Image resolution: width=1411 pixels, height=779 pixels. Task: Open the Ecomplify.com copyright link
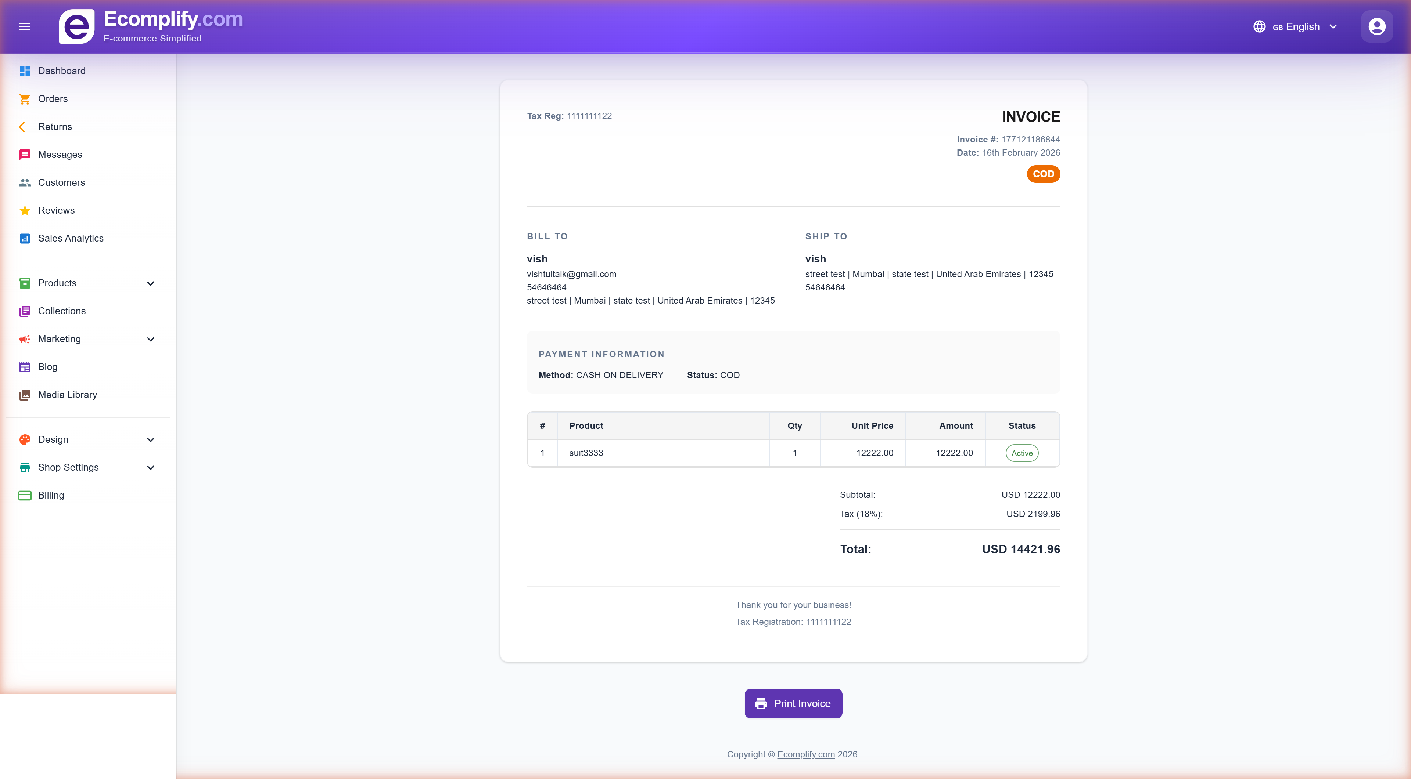[x=805, y=754]
